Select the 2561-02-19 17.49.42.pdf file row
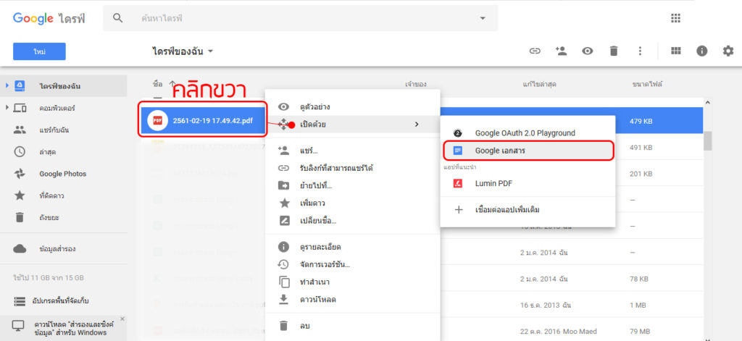 pos(204,120)
